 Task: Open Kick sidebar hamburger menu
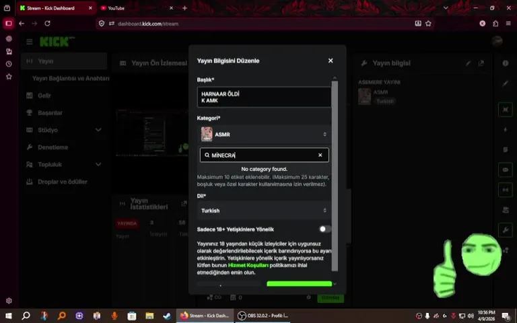tap(30, 42)
